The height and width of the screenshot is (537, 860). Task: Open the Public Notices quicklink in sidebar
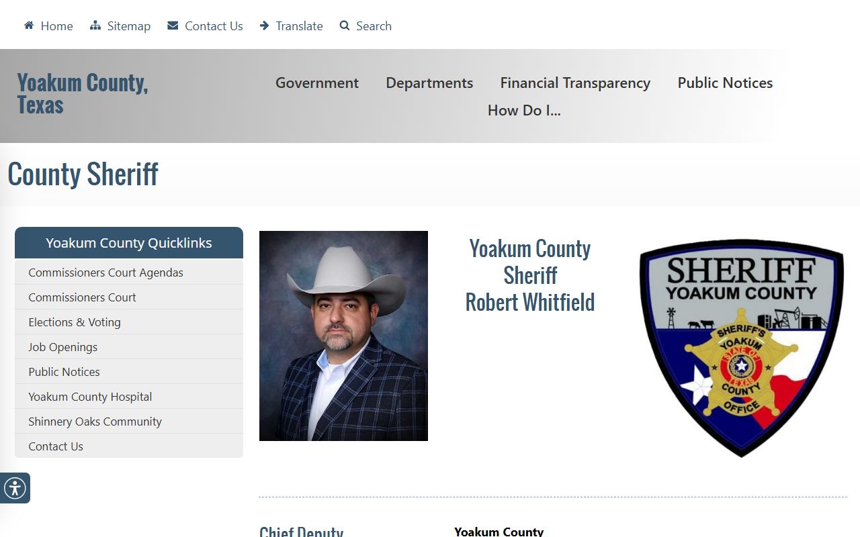click(x=129, y=372)
